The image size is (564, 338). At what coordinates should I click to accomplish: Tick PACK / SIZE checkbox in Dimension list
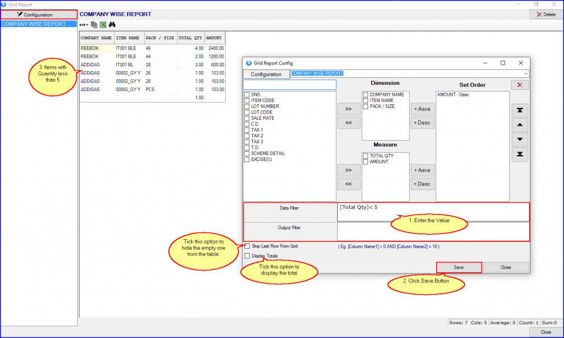coord(366,106)
